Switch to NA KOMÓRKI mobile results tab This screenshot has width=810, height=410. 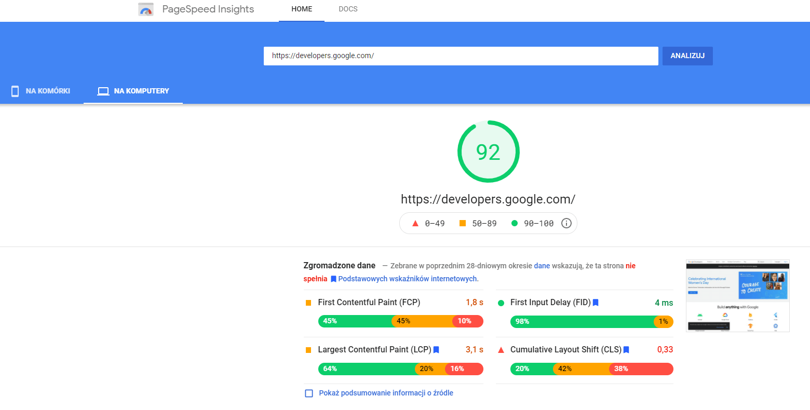(x=42, y=91)
